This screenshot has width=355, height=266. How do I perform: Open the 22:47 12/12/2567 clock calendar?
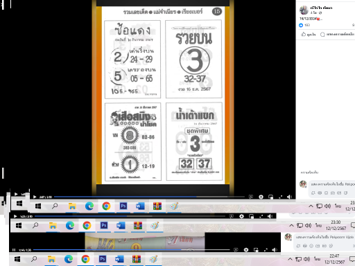click(x=334, y=259)
